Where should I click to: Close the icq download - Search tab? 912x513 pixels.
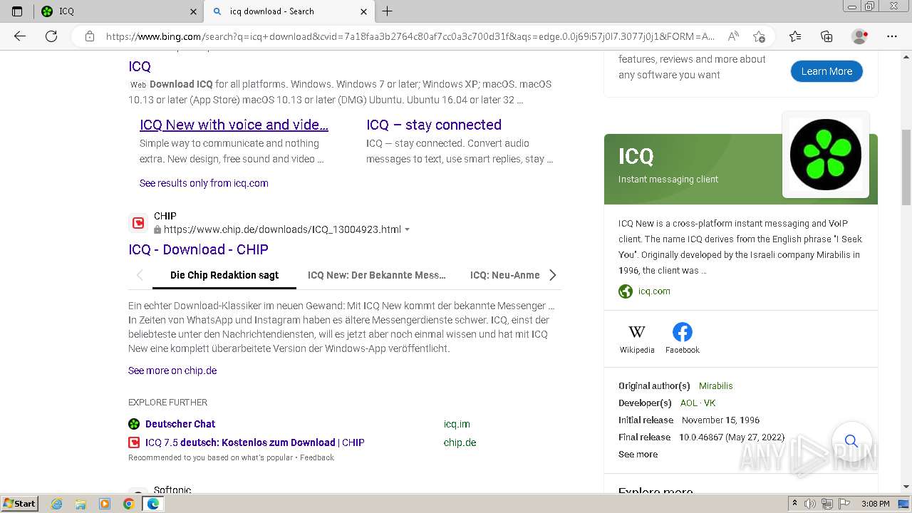click(364, 11)
